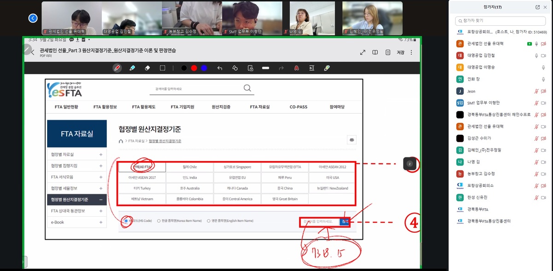Choose the red pen color
The width and height of the screenshot is (553, 271).
point(194,68)
